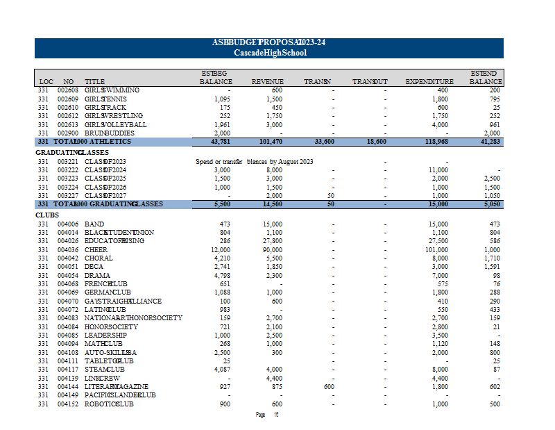Image resolution: width=555 pixels, height=430 pixels.
Task: Select the DECA row title
Action: pyautogui.click(x=94, y=267)
